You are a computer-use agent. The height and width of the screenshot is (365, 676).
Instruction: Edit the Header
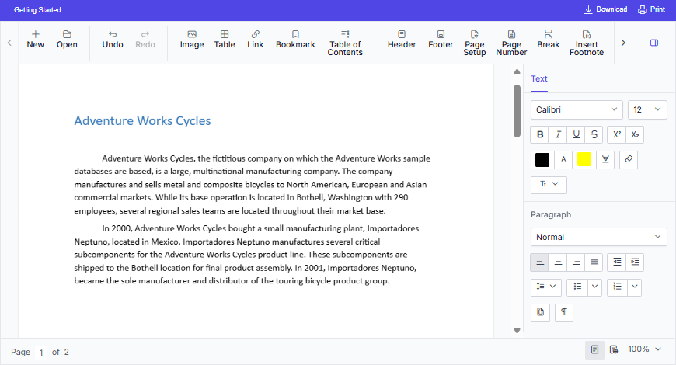402,40
